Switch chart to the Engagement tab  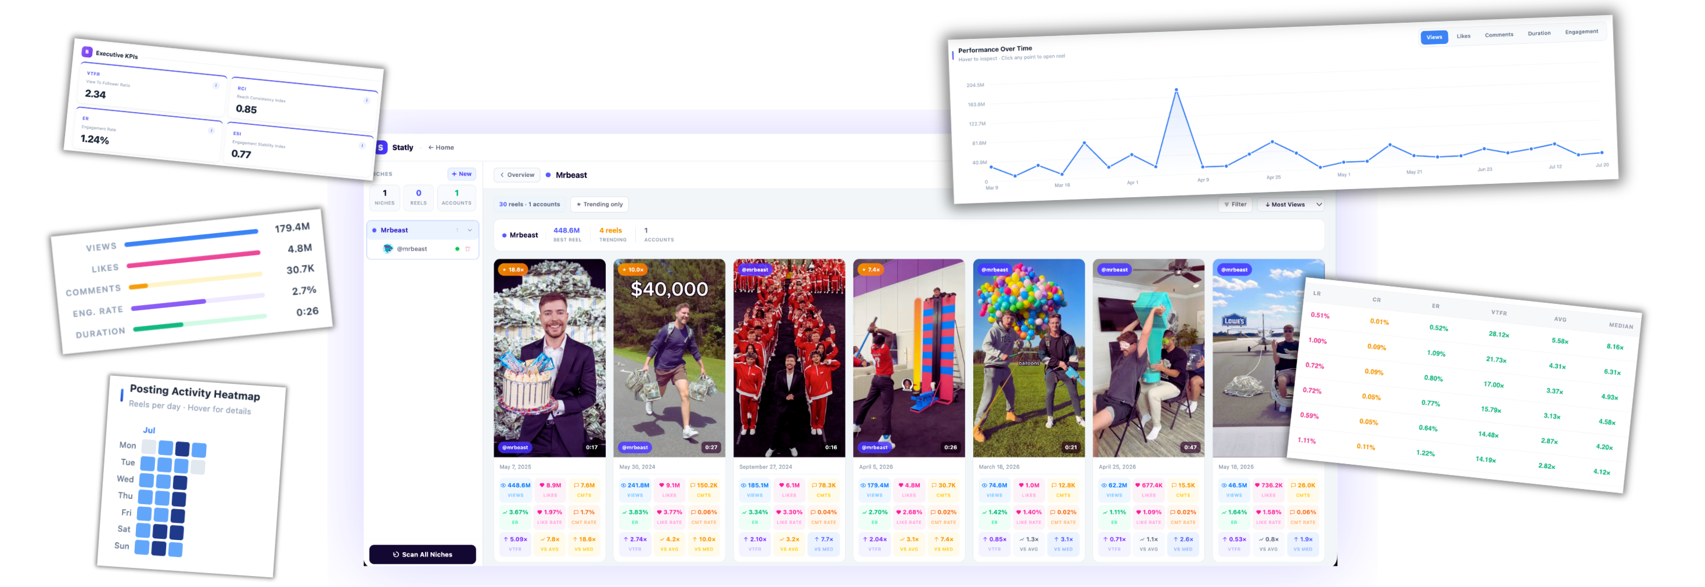click(1581, 32)
